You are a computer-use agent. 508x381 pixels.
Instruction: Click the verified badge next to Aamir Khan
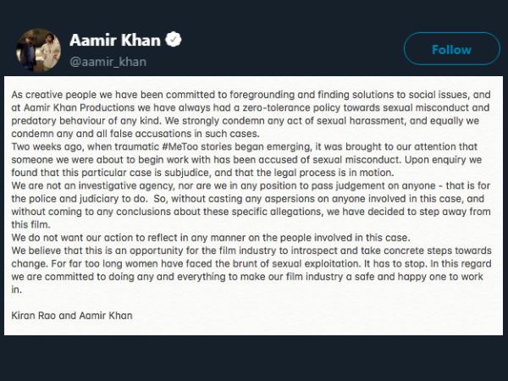point(174,41)
